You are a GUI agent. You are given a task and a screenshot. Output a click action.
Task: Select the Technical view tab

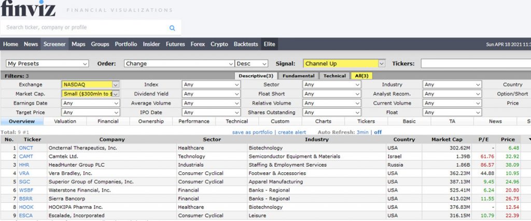(237, 121)
